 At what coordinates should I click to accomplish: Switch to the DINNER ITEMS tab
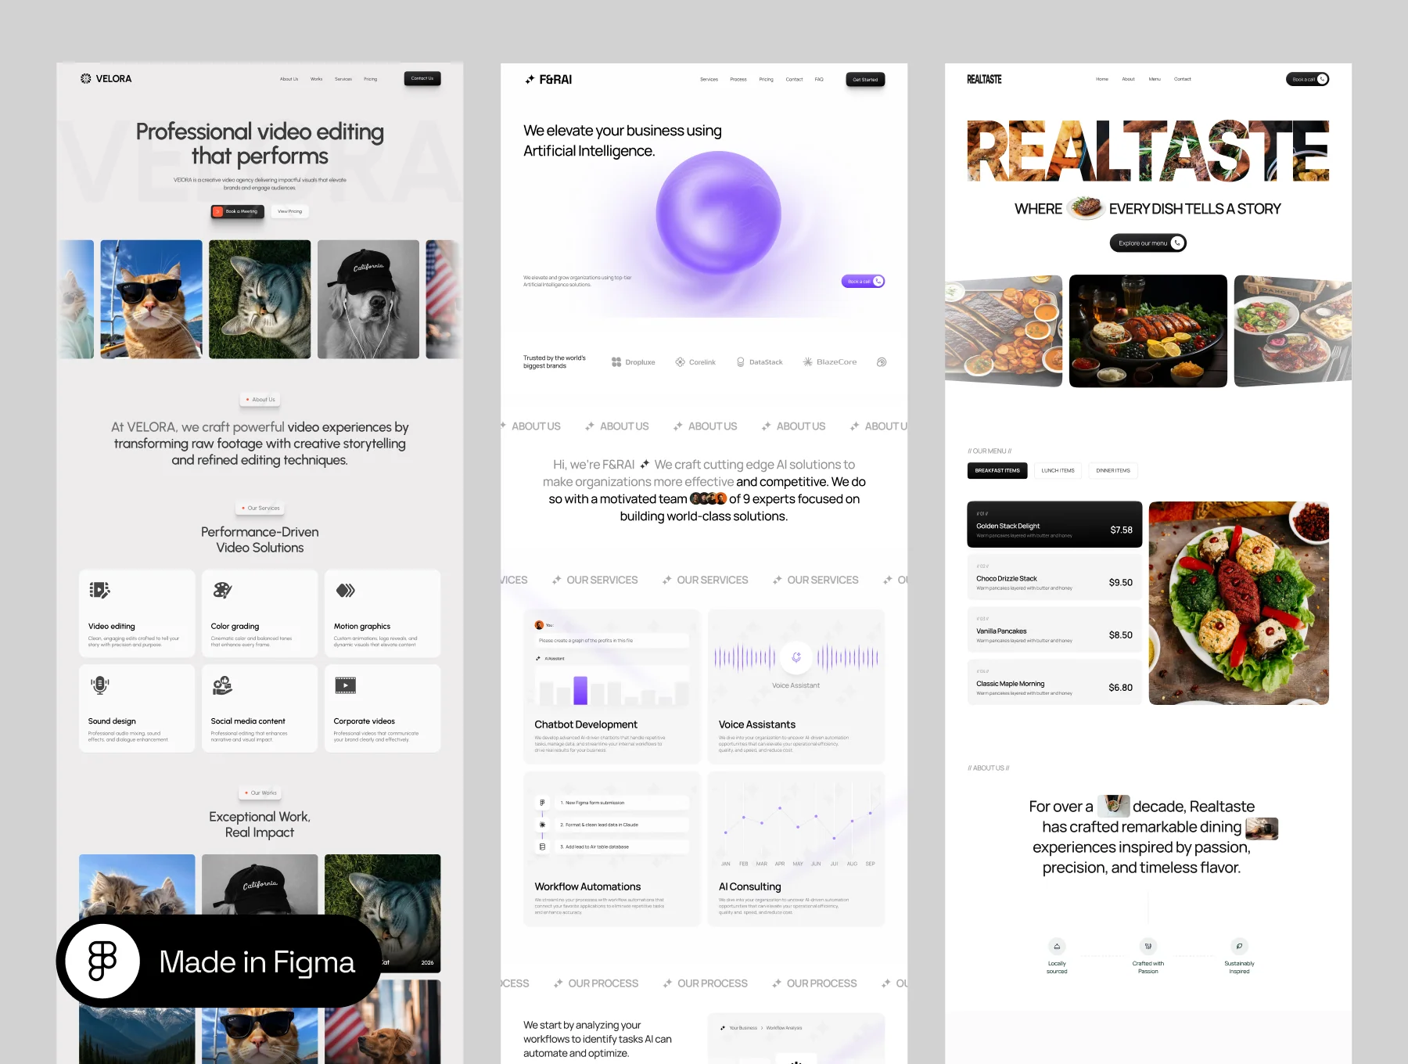tap(1113, 470)
